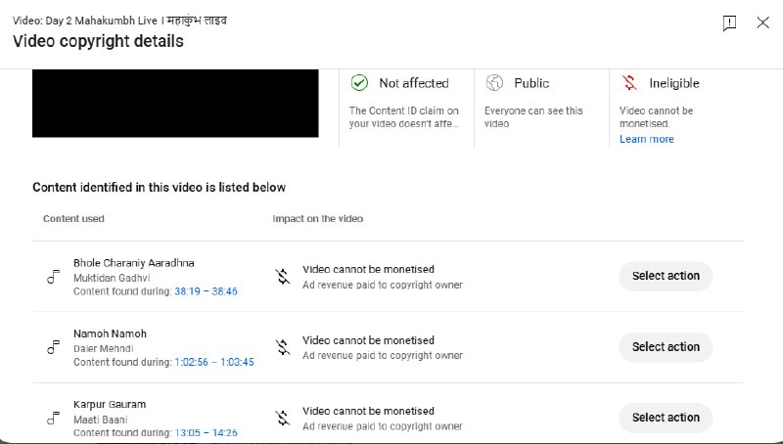Click the truncated Content ID claim description
This screenshot has height=444, width=783.
pos(404,117)
